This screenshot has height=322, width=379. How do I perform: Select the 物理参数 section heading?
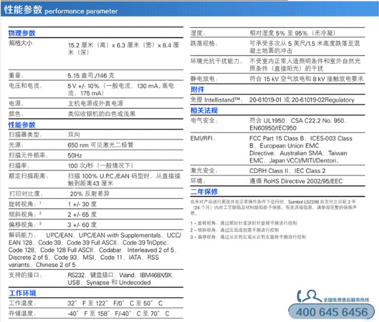coord(22,33)
